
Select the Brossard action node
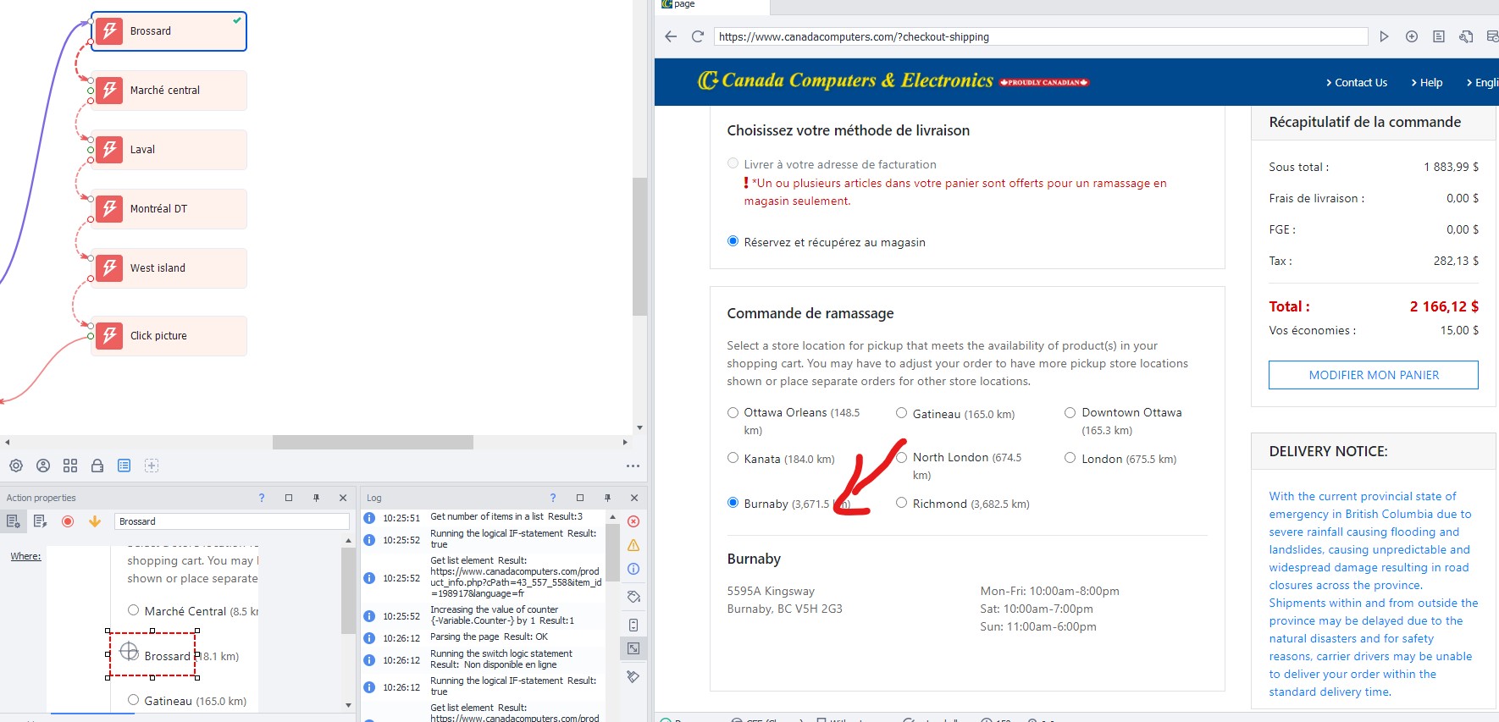169,31
